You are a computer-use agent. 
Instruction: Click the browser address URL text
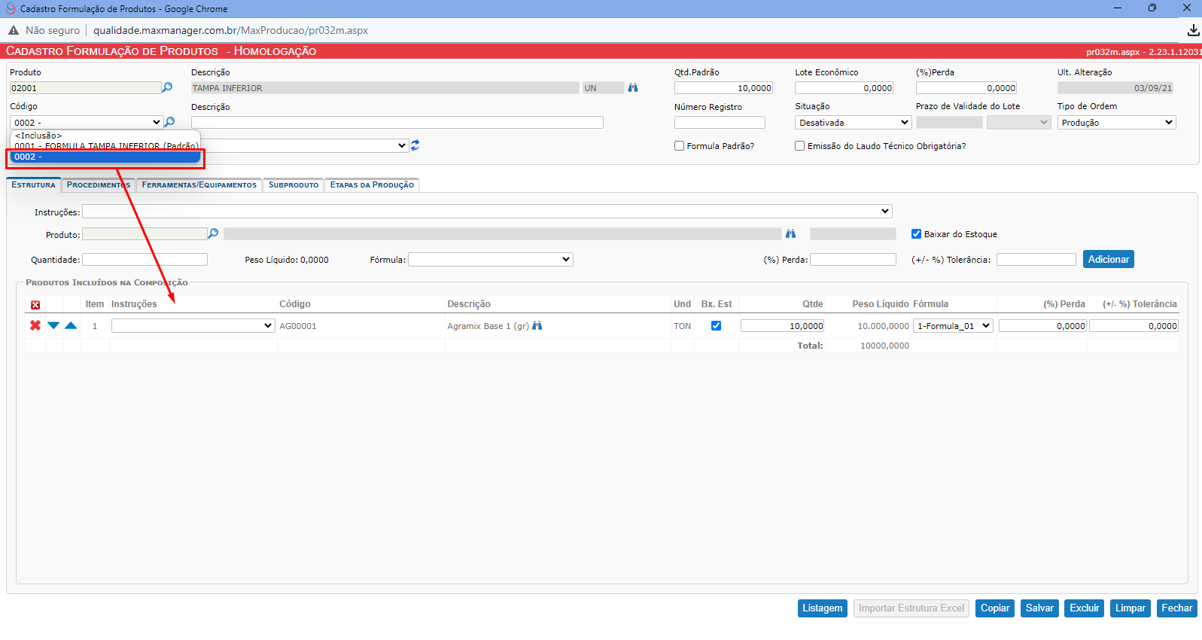tap(230, 30)
